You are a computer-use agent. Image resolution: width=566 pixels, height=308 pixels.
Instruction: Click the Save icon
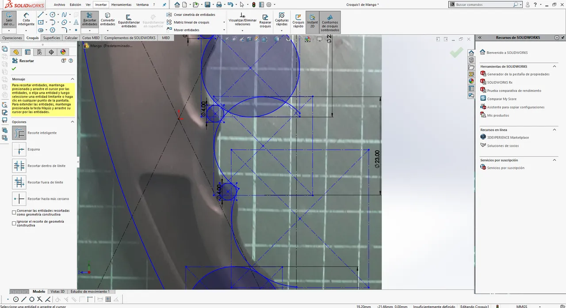point(207,4)
